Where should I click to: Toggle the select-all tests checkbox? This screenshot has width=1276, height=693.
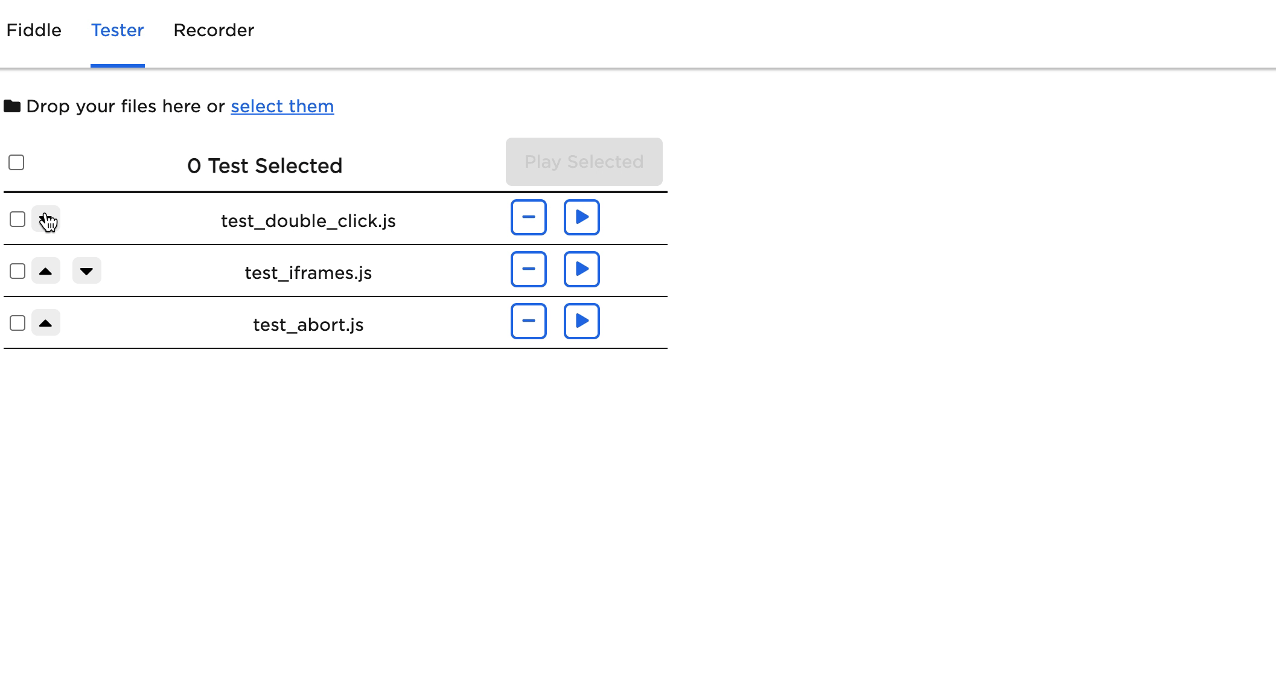click(16, 163)
